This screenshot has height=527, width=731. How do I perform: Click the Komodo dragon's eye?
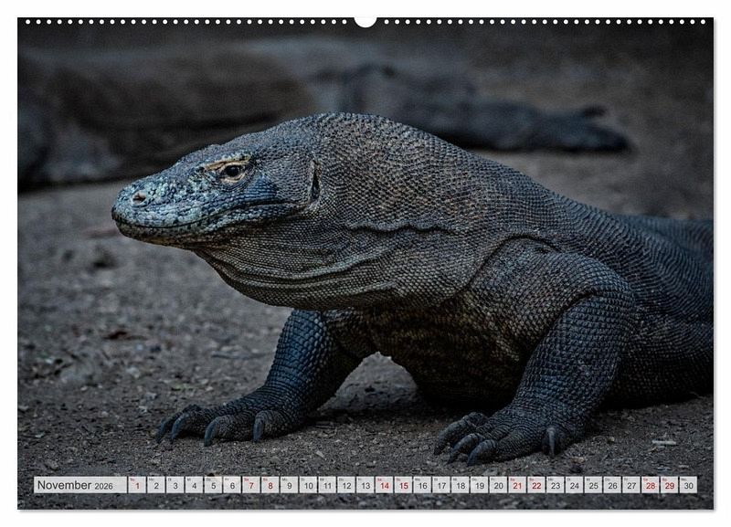[232, 170]
